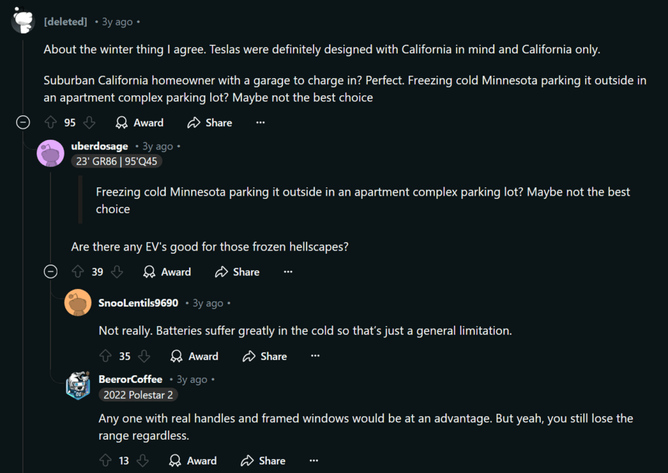Open BeerorCoffee's username link

pyautogui.click(x=130, y=379)
